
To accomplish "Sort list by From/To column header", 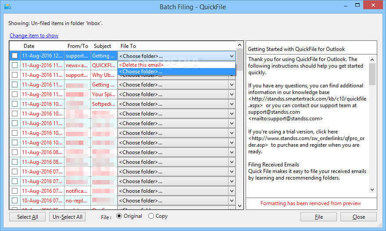I will [x=78, y=46].
